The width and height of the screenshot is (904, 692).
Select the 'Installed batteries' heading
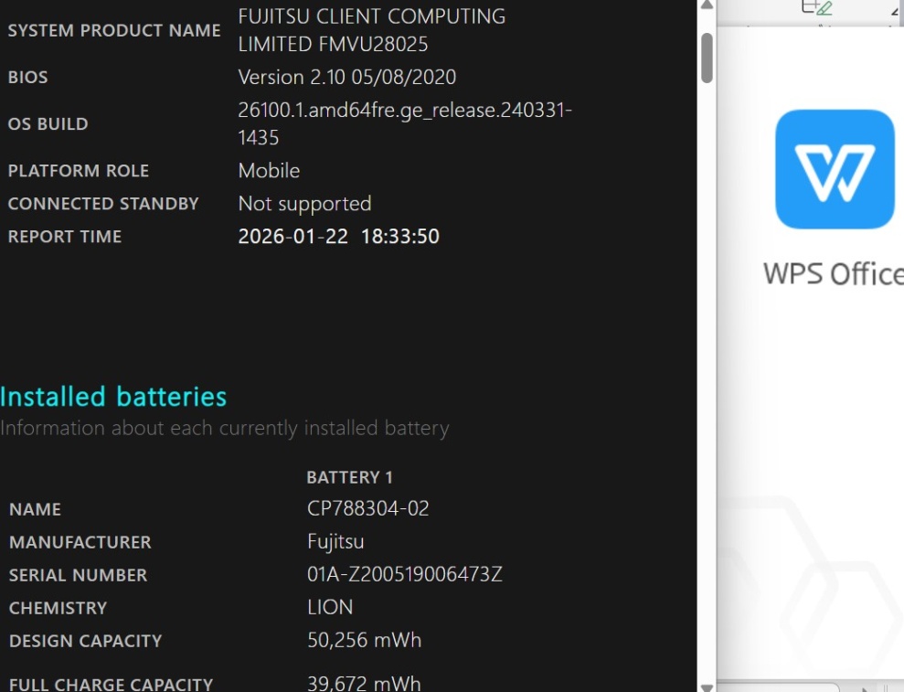coord(113,397)
